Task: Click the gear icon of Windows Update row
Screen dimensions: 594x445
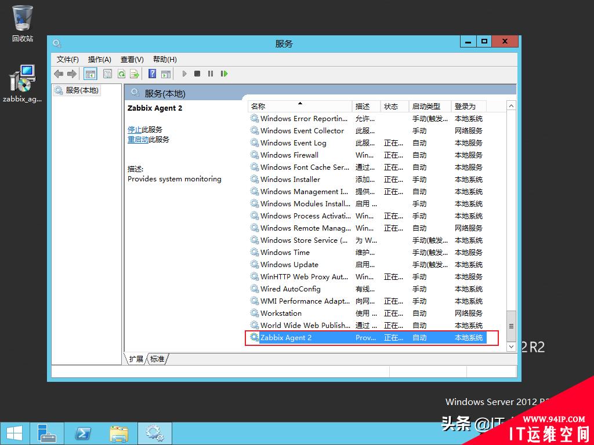Action: [255, 264]
